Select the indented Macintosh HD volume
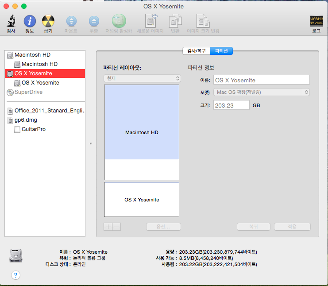Image resolution: width=328 pixels, height=286 pixels. pyautogui.click(x=45, y=64)
